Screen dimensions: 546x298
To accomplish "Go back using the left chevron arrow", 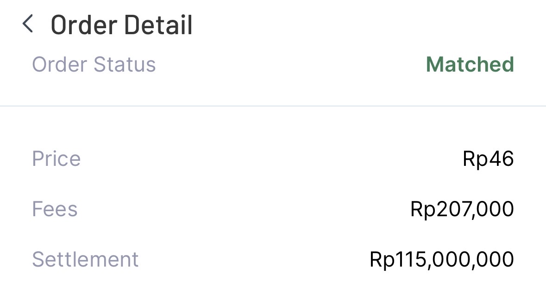I will (28, 24).
